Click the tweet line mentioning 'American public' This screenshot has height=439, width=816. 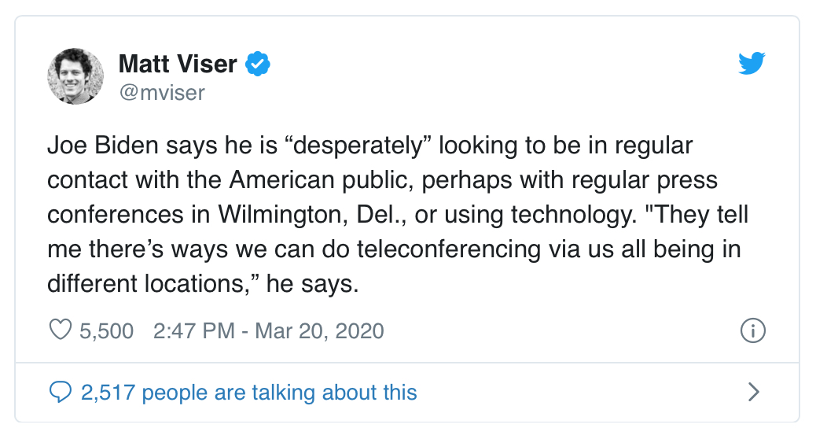coord(383,180)
